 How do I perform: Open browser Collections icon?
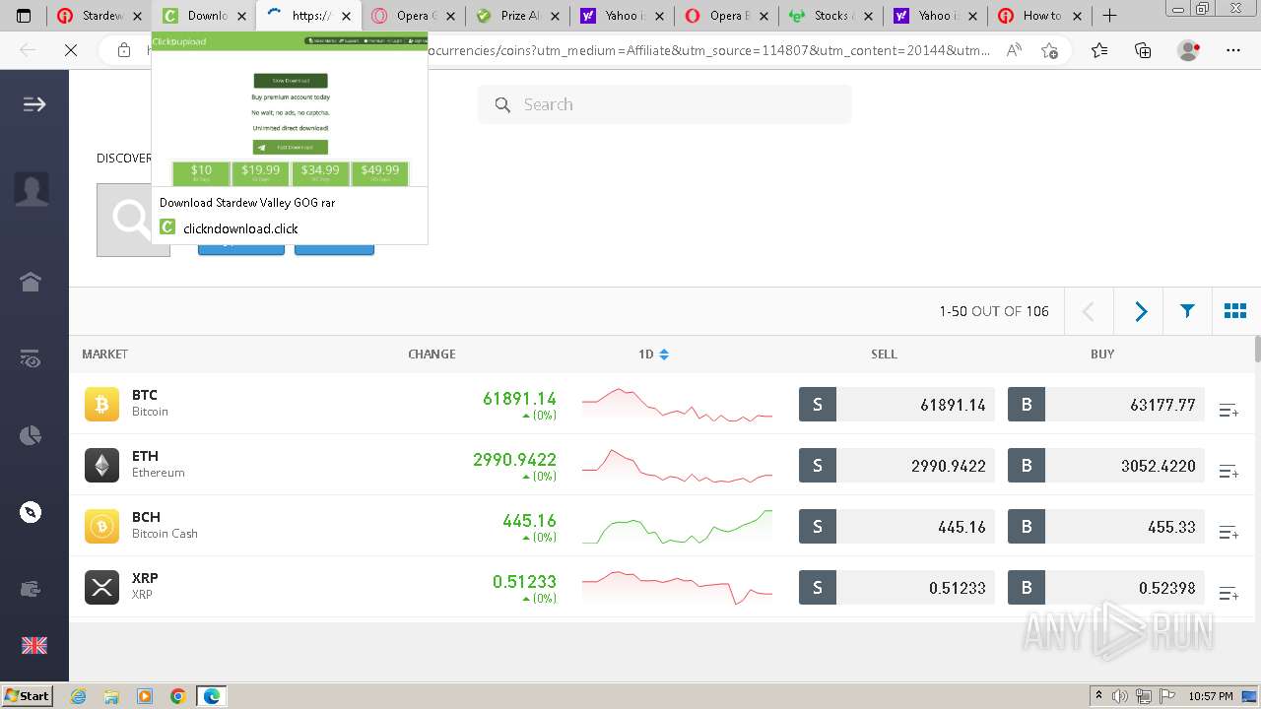[x=1143, y=50]
